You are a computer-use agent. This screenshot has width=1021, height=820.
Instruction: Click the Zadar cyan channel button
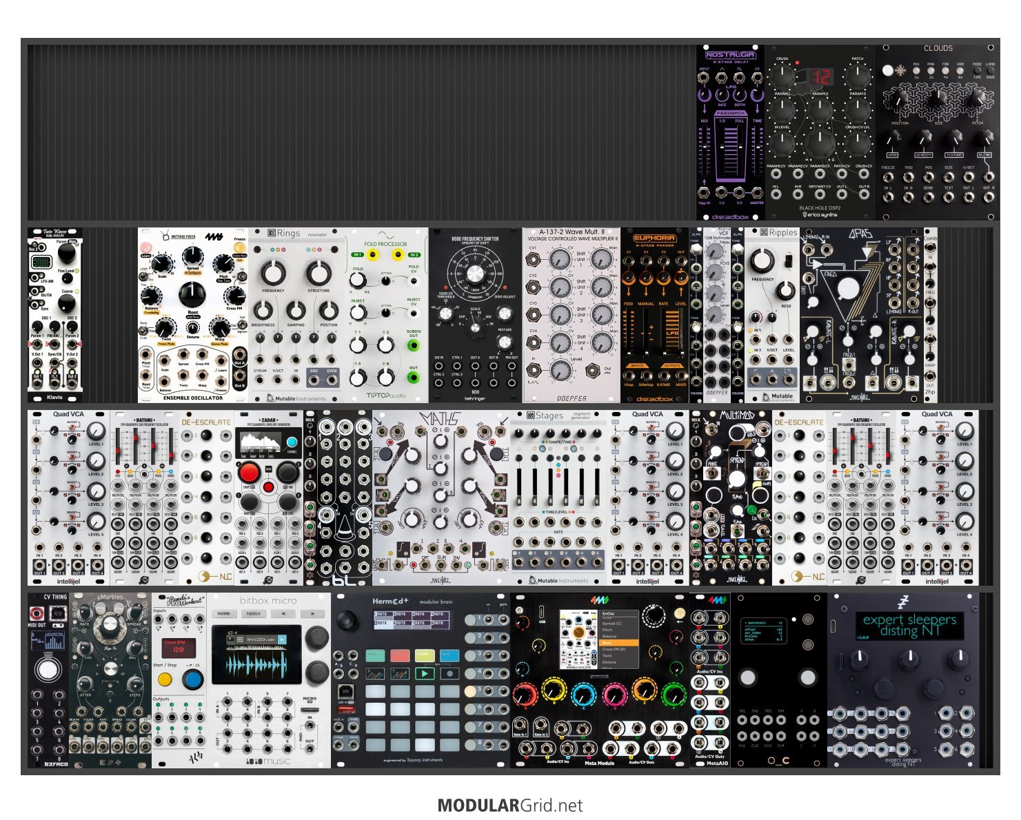tap(292, 442)
